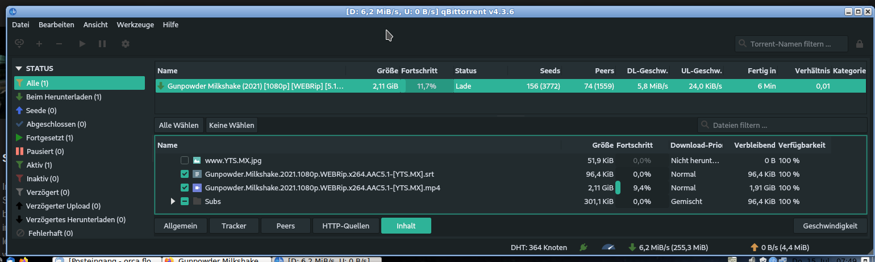
Task: Click the video file icon of the .mp4 row
Action: tap(197, 188)
